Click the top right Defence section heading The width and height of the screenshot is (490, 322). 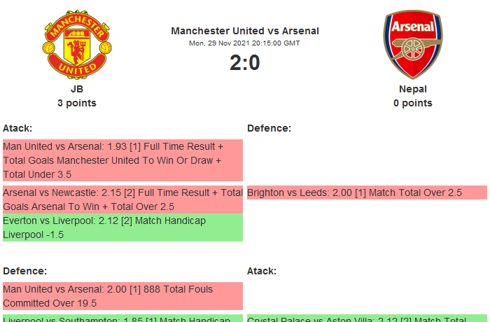point(269,128)
